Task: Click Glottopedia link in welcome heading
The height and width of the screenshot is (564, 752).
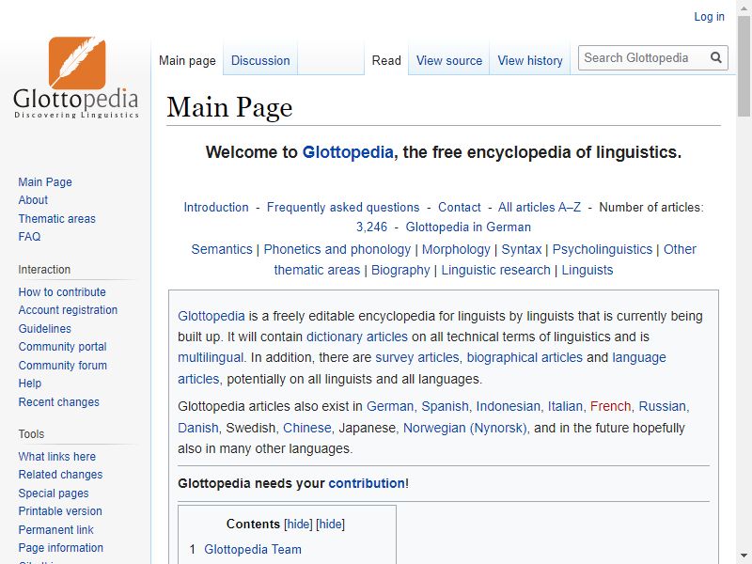Action: tap(348, 152)
